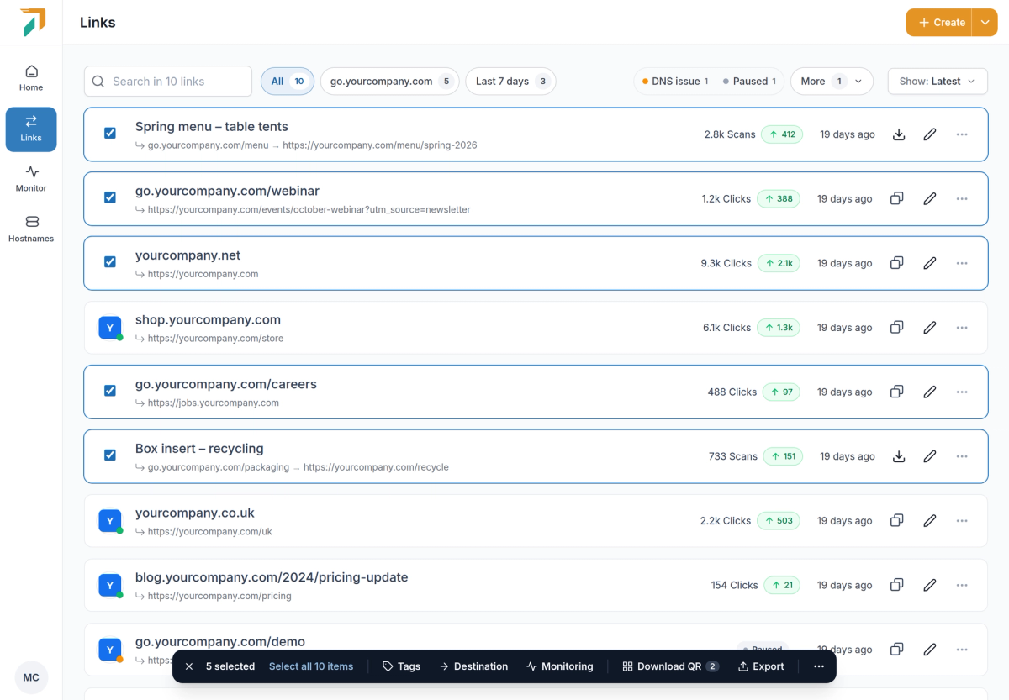Download QR for the selected links

[x=670, y=666]
